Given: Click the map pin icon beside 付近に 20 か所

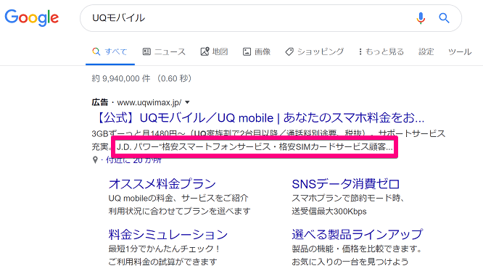Looking at the screenshot, I should coord(95,160).
